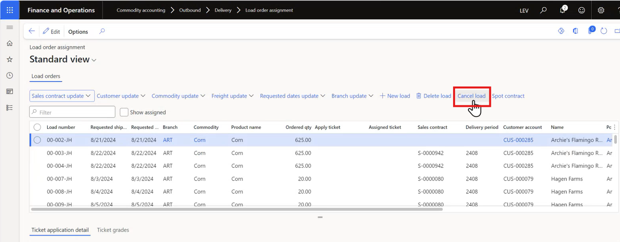Open the Sales contract update dropdown
The image size is (620, 242).
62,96
